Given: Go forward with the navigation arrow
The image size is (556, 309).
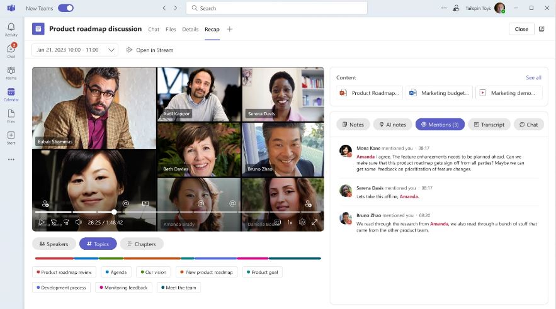Looking at the screenshot, I should [x=176, y=8].
